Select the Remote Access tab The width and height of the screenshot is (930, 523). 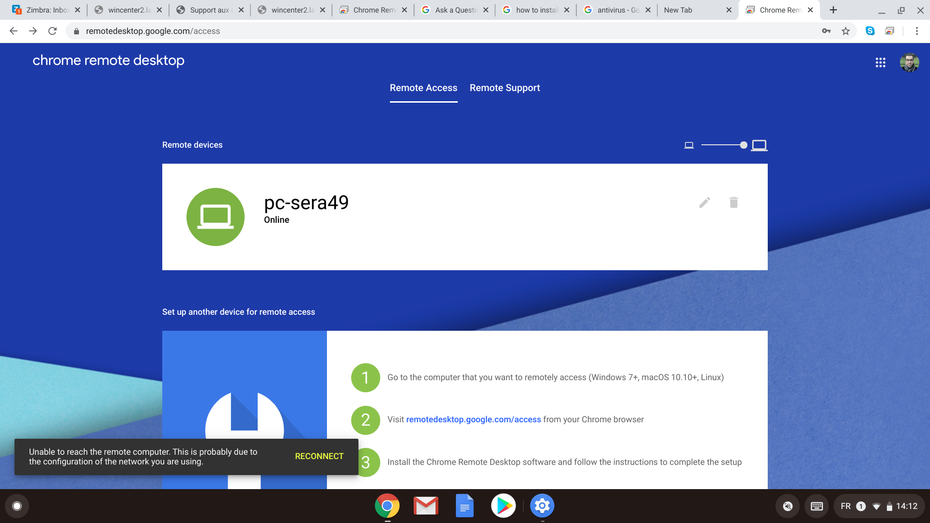coord(423,88)
